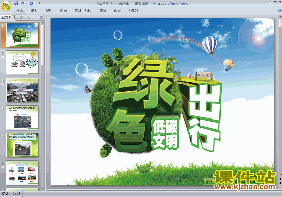The image size is (282, 197).
Task: Minimize the PowerPoint window
Action: [x=270, y=2]
